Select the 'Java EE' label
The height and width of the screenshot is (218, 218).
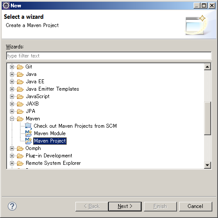pyautogui.click(x=35, y=82)
